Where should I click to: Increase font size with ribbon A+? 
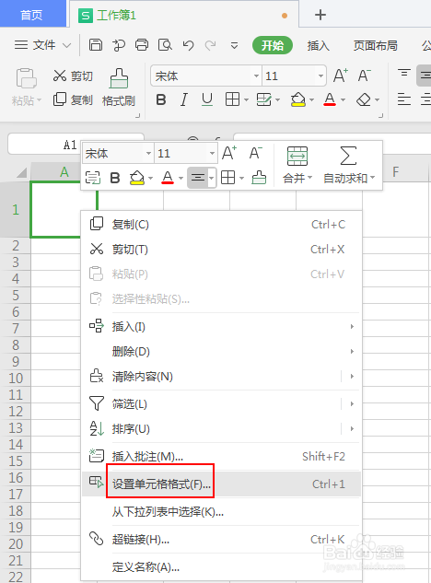click(x=340, y=76)
